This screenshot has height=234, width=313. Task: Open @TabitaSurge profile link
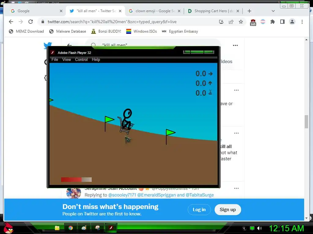click(x=200, y=195)
